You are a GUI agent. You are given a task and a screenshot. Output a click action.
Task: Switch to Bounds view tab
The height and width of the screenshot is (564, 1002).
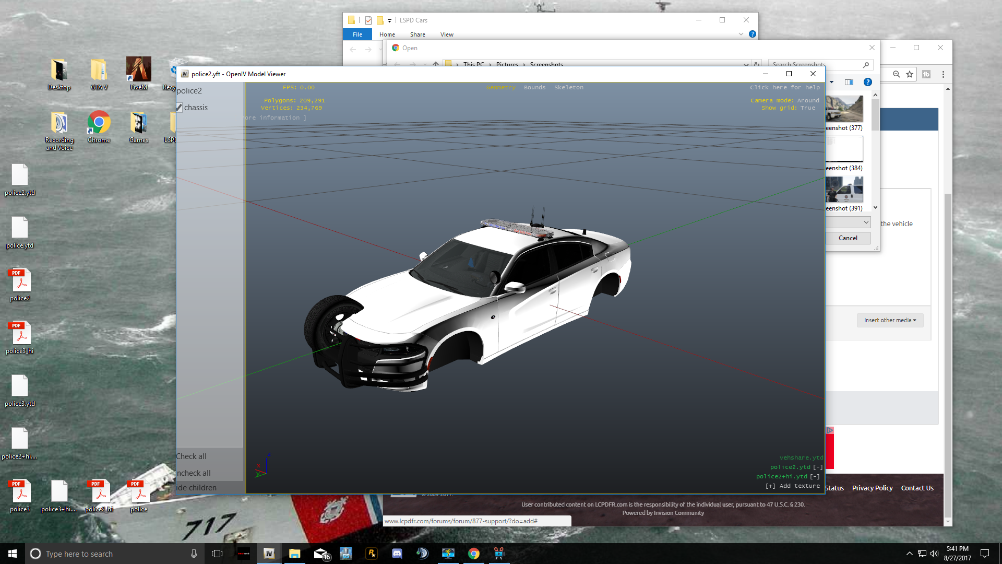pos(534,88)
